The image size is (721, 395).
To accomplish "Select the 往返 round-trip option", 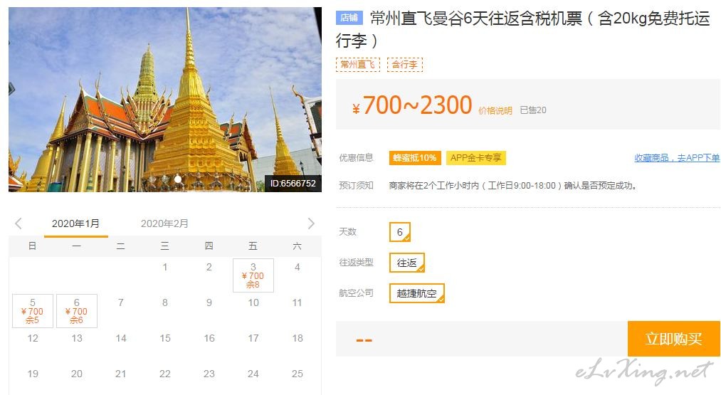I will [407, 263].
